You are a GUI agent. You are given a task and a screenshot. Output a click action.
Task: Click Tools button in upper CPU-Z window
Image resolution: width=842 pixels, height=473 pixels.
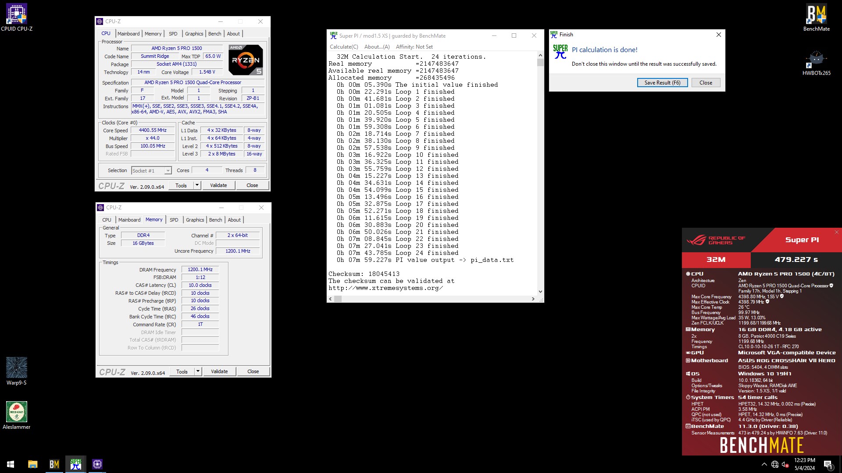tap(181, 185)
